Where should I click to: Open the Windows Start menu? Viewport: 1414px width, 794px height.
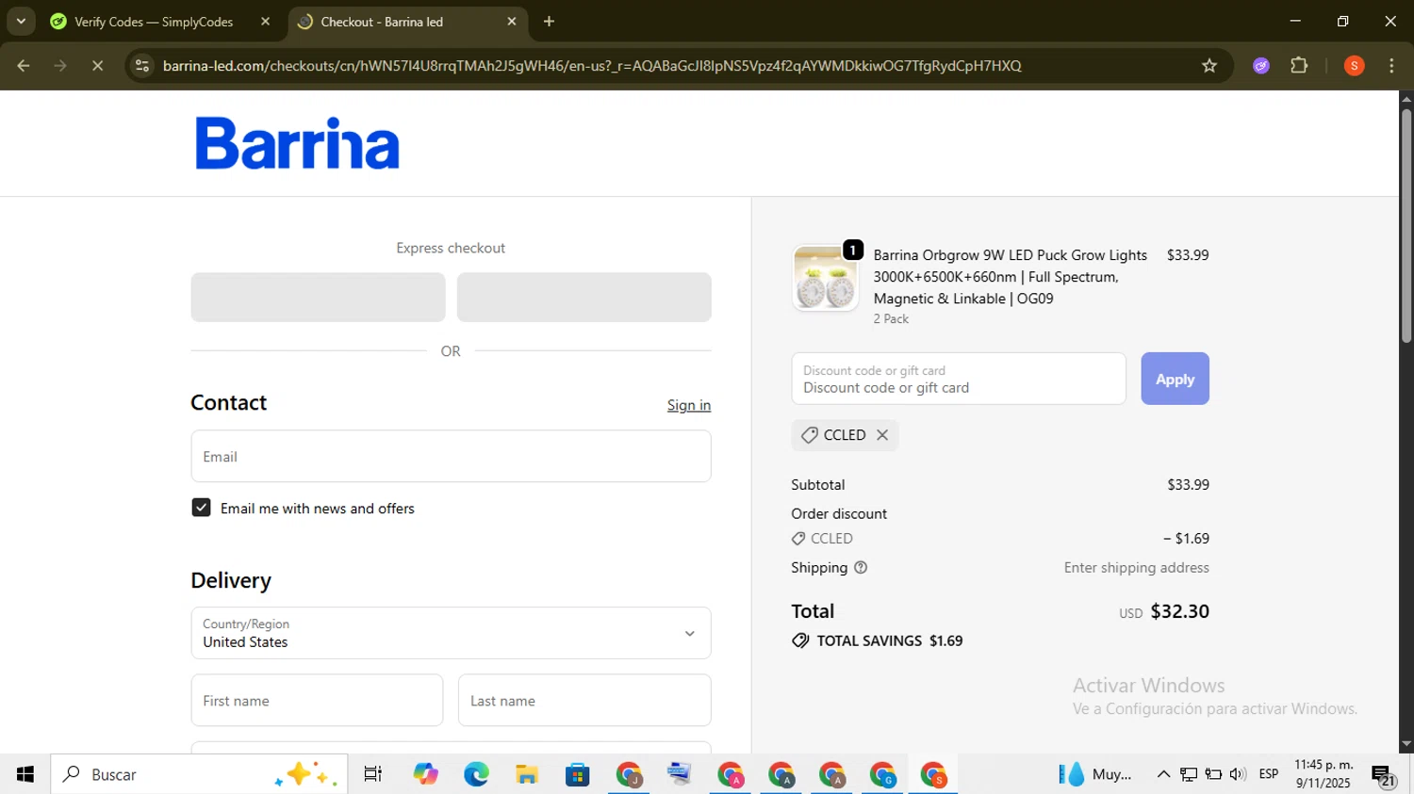[25, 774]
